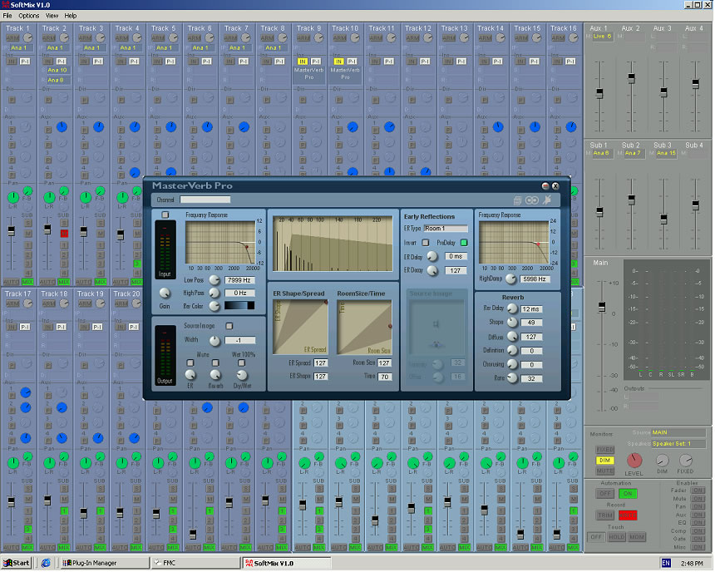Screen dimensions: 715x572
Task: Open the Sub 3 Ana 15 output selector
Action: tap(667, 154)
